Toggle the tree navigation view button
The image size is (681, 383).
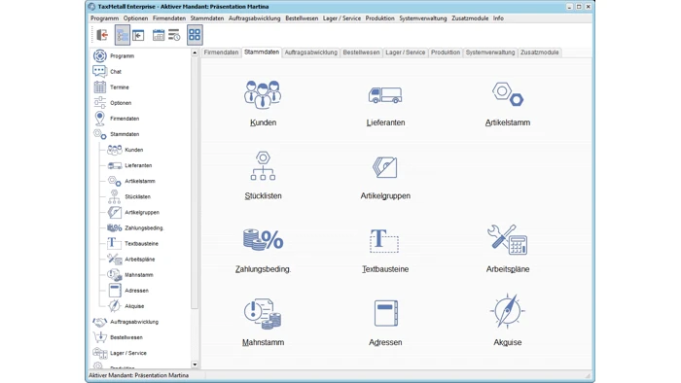coord(123,35)
